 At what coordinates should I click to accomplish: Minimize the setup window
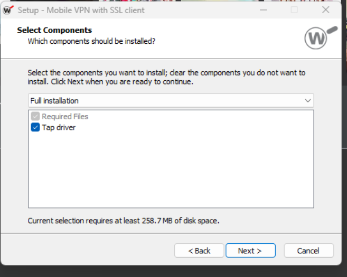262,10
